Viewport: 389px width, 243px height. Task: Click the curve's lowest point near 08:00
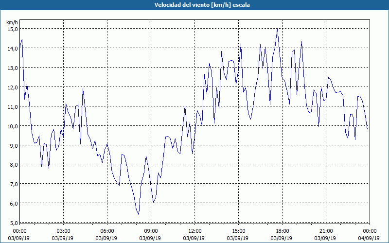click(x=139, y=214)
